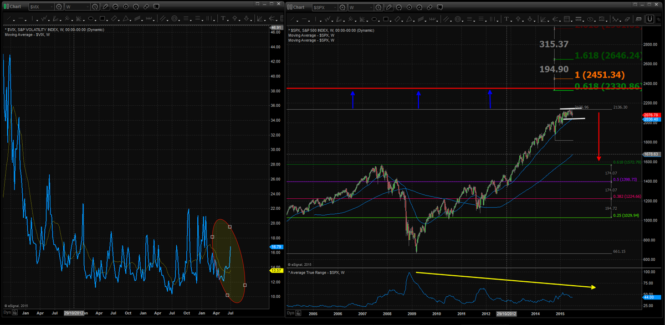Select the ellipse drawing tool in VIX chart

91,18
